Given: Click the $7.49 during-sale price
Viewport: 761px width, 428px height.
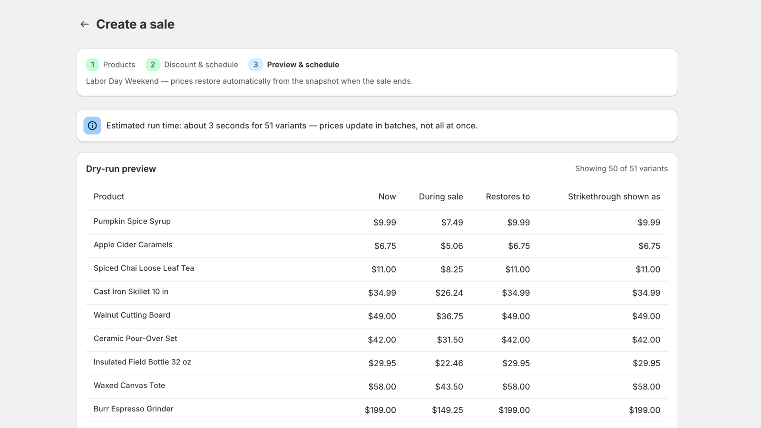Looking at the screenshot, I should [x=452, y=223].
